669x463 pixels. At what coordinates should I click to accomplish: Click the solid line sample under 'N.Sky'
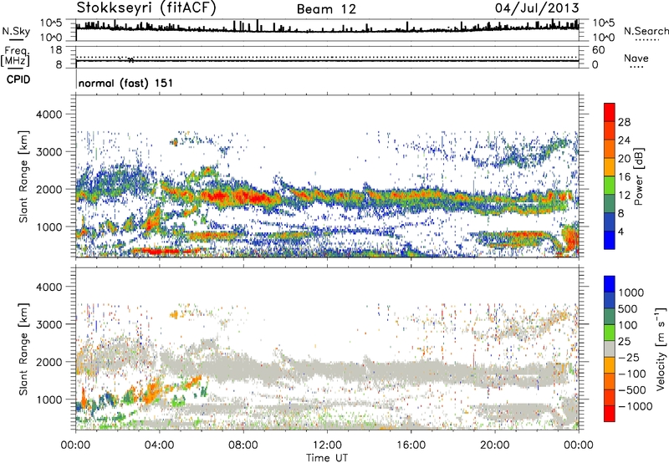tap(16, 39)
